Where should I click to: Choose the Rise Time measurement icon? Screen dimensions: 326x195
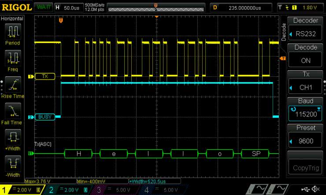13,84
